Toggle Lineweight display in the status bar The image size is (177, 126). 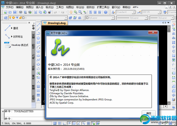(88, 123)
